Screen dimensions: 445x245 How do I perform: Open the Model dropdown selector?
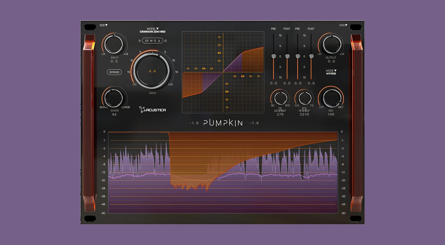[153, 29]
